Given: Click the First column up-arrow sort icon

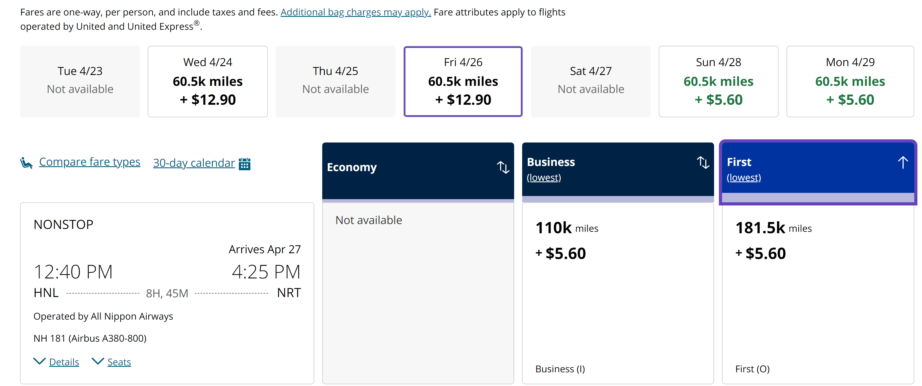Looking at the screenshot, I should pyautogui.click(x=903, y=162).
